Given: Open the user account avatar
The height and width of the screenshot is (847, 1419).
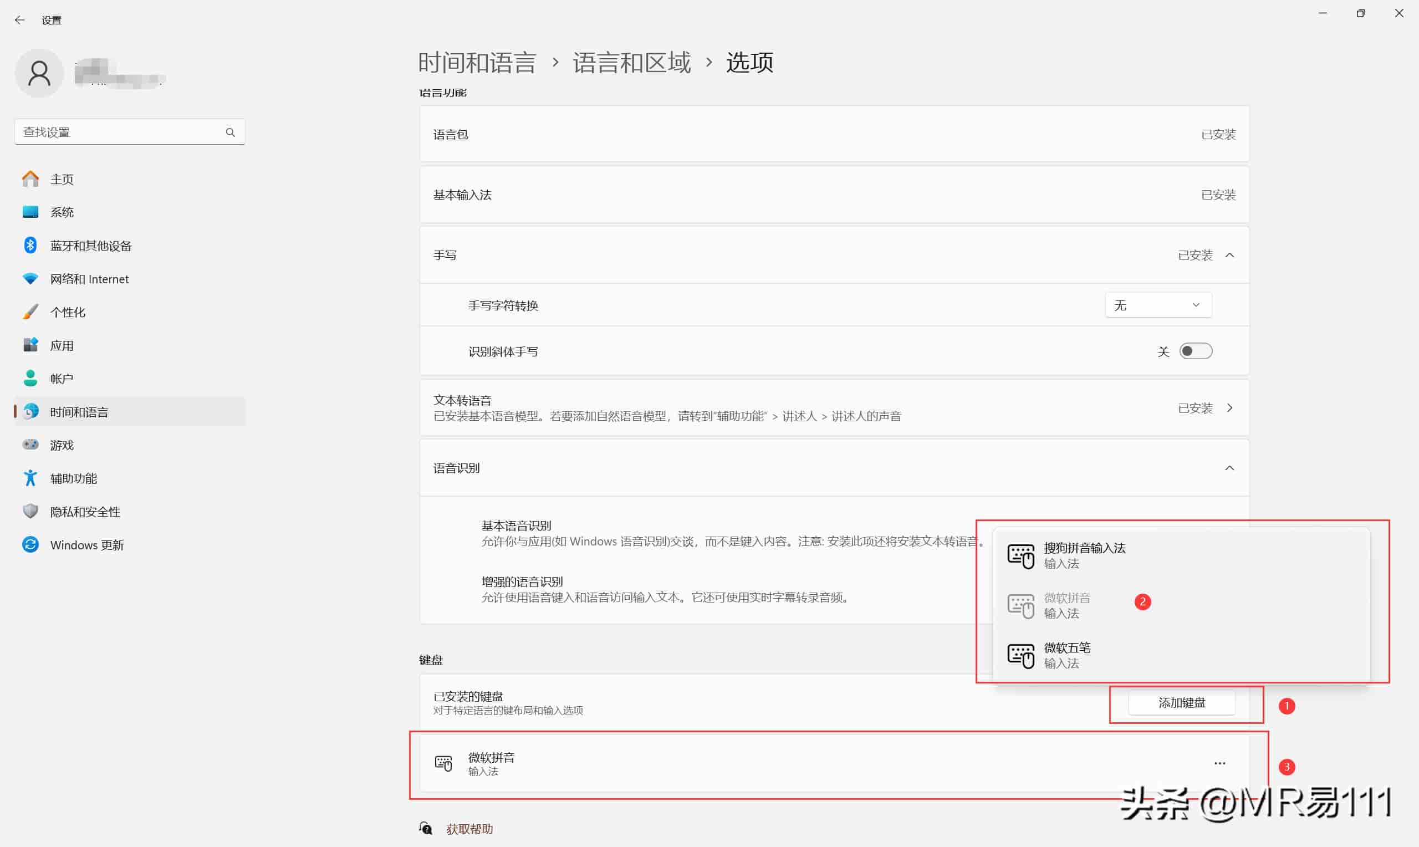Looking at the screenshot, I should [x=39, y=73].
